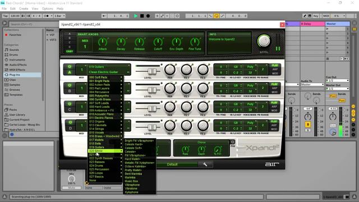Open the File menu
This screenshot has width=359, height=202.
click(x=4, y=9)
